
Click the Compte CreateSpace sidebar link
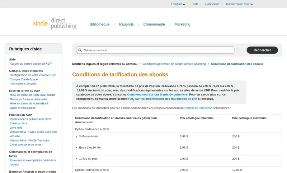(x=24, y=79)
